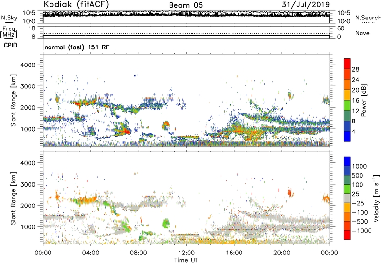Click the '12:00' time axis label
Screen dimensions: 381x263
[x=186, y=253]
